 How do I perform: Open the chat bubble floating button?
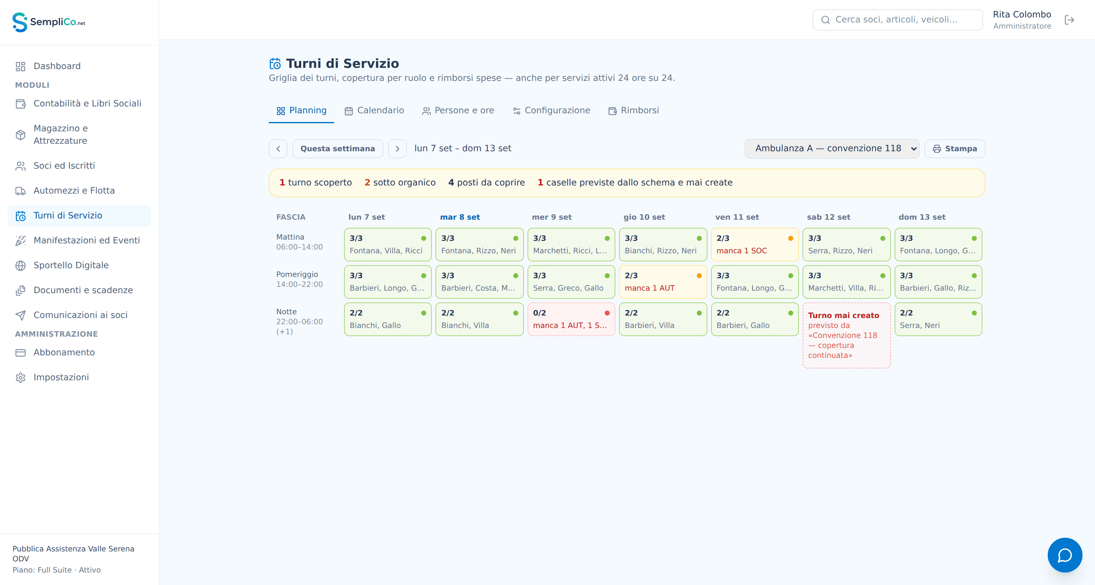(x=1065, y=555)
